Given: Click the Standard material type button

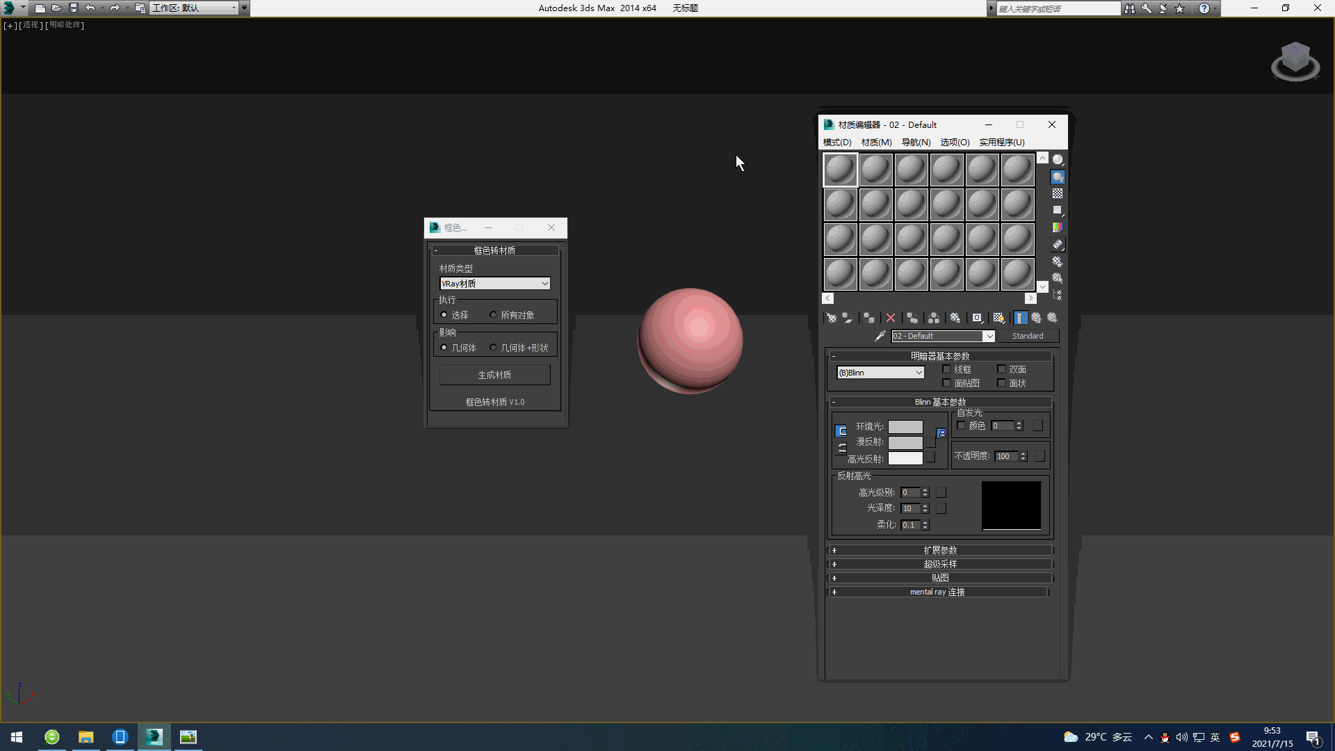Looking at the screenshot, I should 1027,336.
